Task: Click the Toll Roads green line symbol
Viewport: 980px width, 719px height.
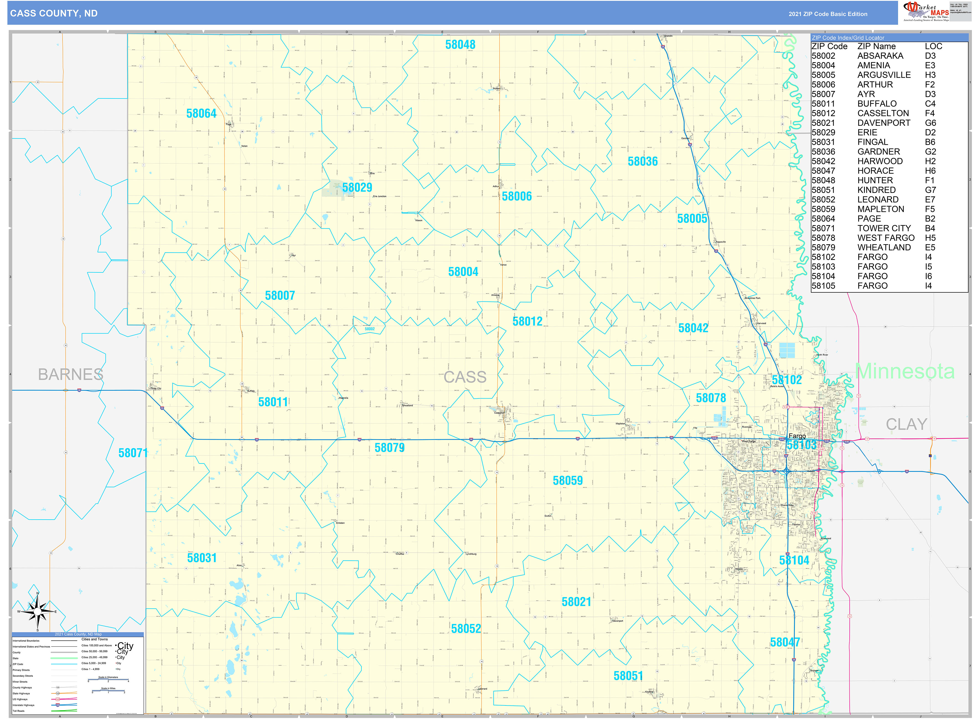Action: pyautogui.click(x=64, y=711)
